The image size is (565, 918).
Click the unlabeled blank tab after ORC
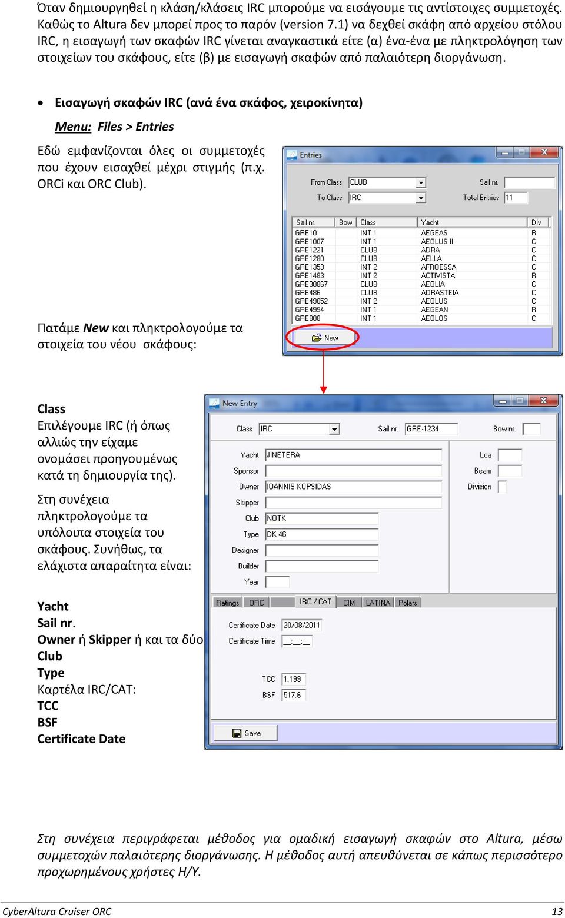[x=282, y=603]
